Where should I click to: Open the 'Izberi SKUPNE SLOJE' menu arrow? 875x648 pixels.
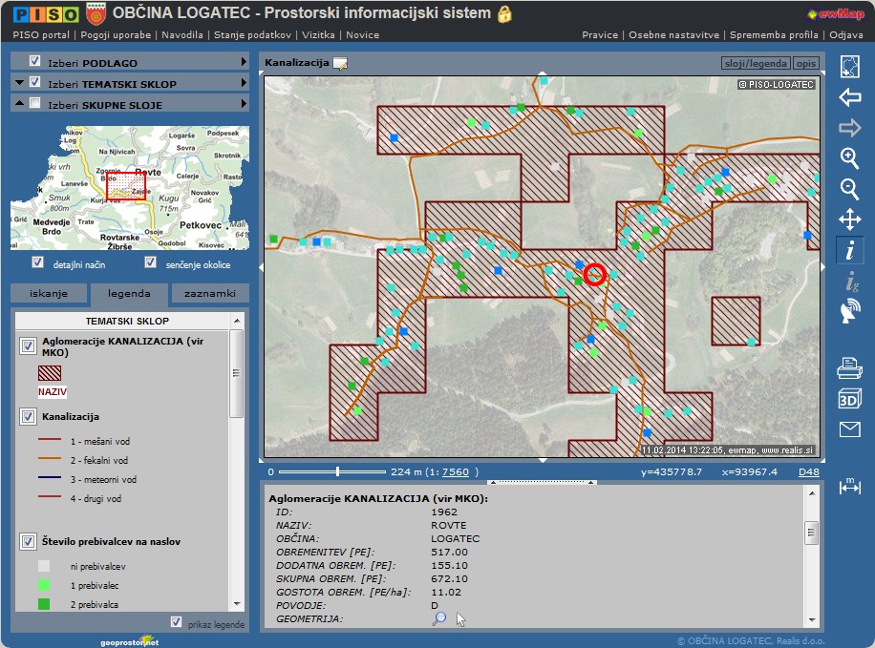point(245,105)
